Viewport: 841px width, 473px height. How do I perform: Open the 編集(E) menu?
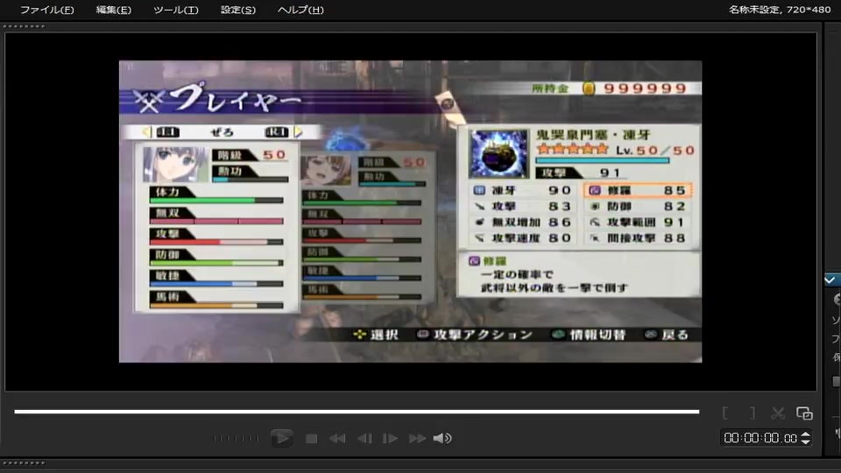click(113, 10)
